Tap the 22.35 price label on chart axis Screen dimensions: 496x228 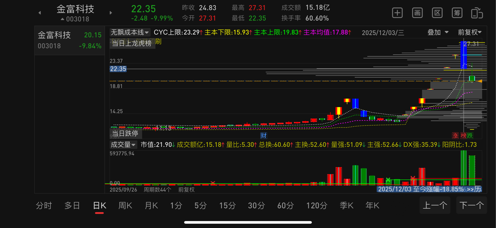[x=118, y=69]
